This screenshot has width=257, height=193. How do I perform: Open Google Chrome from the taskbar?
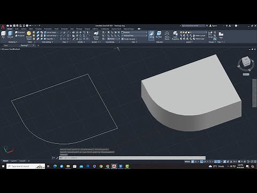[x=101, y=166]
